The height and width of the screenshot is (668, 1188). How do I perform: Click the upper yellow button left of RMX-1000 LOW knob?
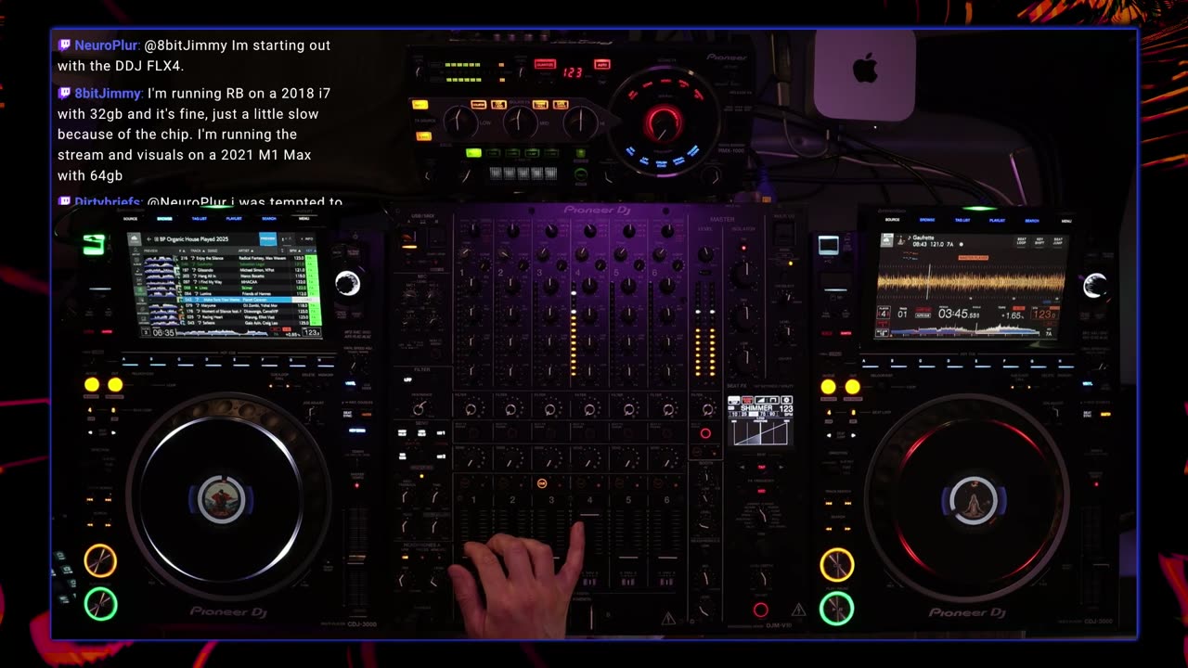(420, 105)
